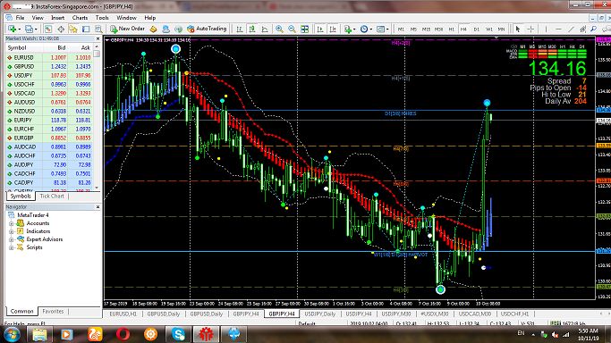611x343 pixels.
Task: Open Skype from the taskbar
Action: [x=178, y=334]
